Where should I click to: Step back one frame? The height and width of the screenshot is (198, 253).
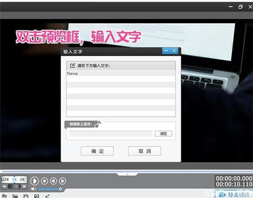click(54, 181)
